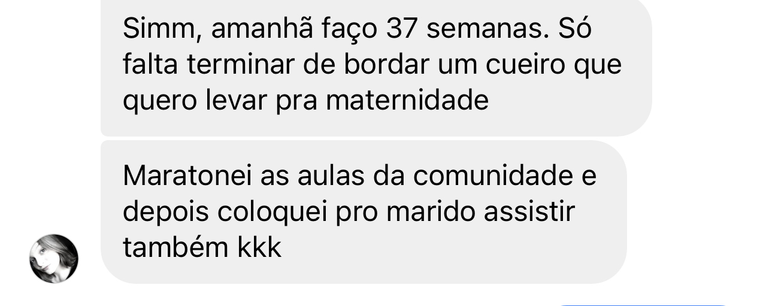Click the word bordar in first message

click(x=386, y=65)
